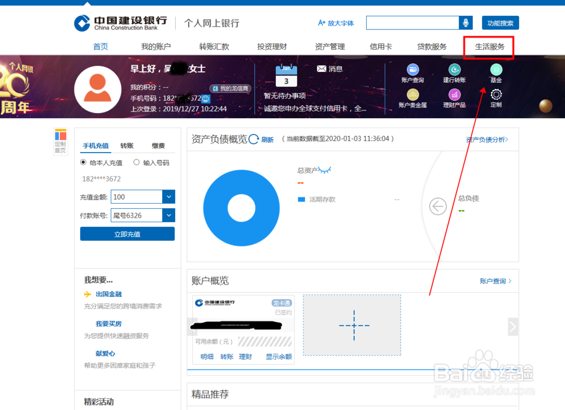Screen dimensions: 565x410
Task: Click the 我要买房 link
Action: tap(108, 324)
